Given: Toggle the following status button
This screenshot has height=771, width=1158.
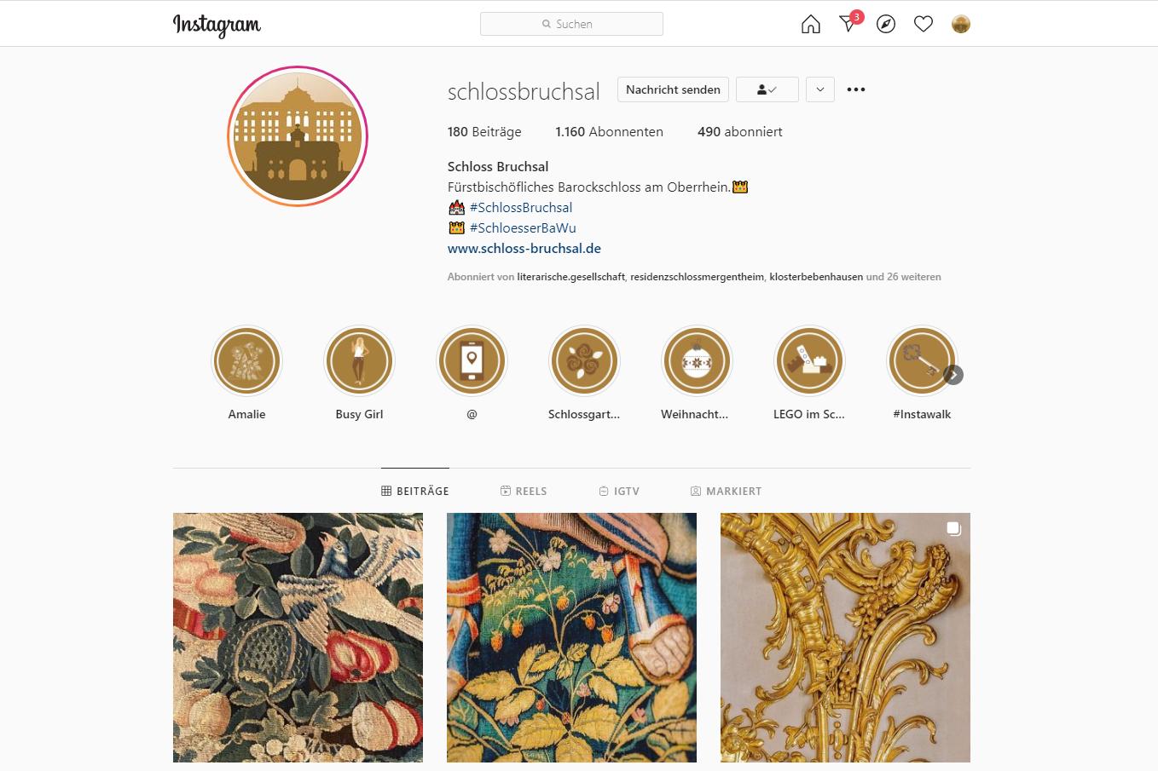Looking at the screenshot, I should coord(767,89).
